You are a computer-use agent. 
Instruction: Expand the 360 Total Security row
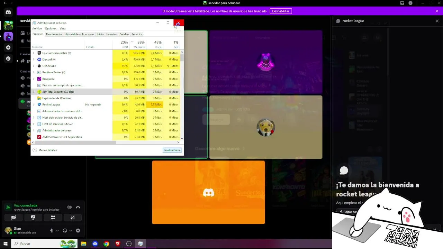tap(34, 92)
